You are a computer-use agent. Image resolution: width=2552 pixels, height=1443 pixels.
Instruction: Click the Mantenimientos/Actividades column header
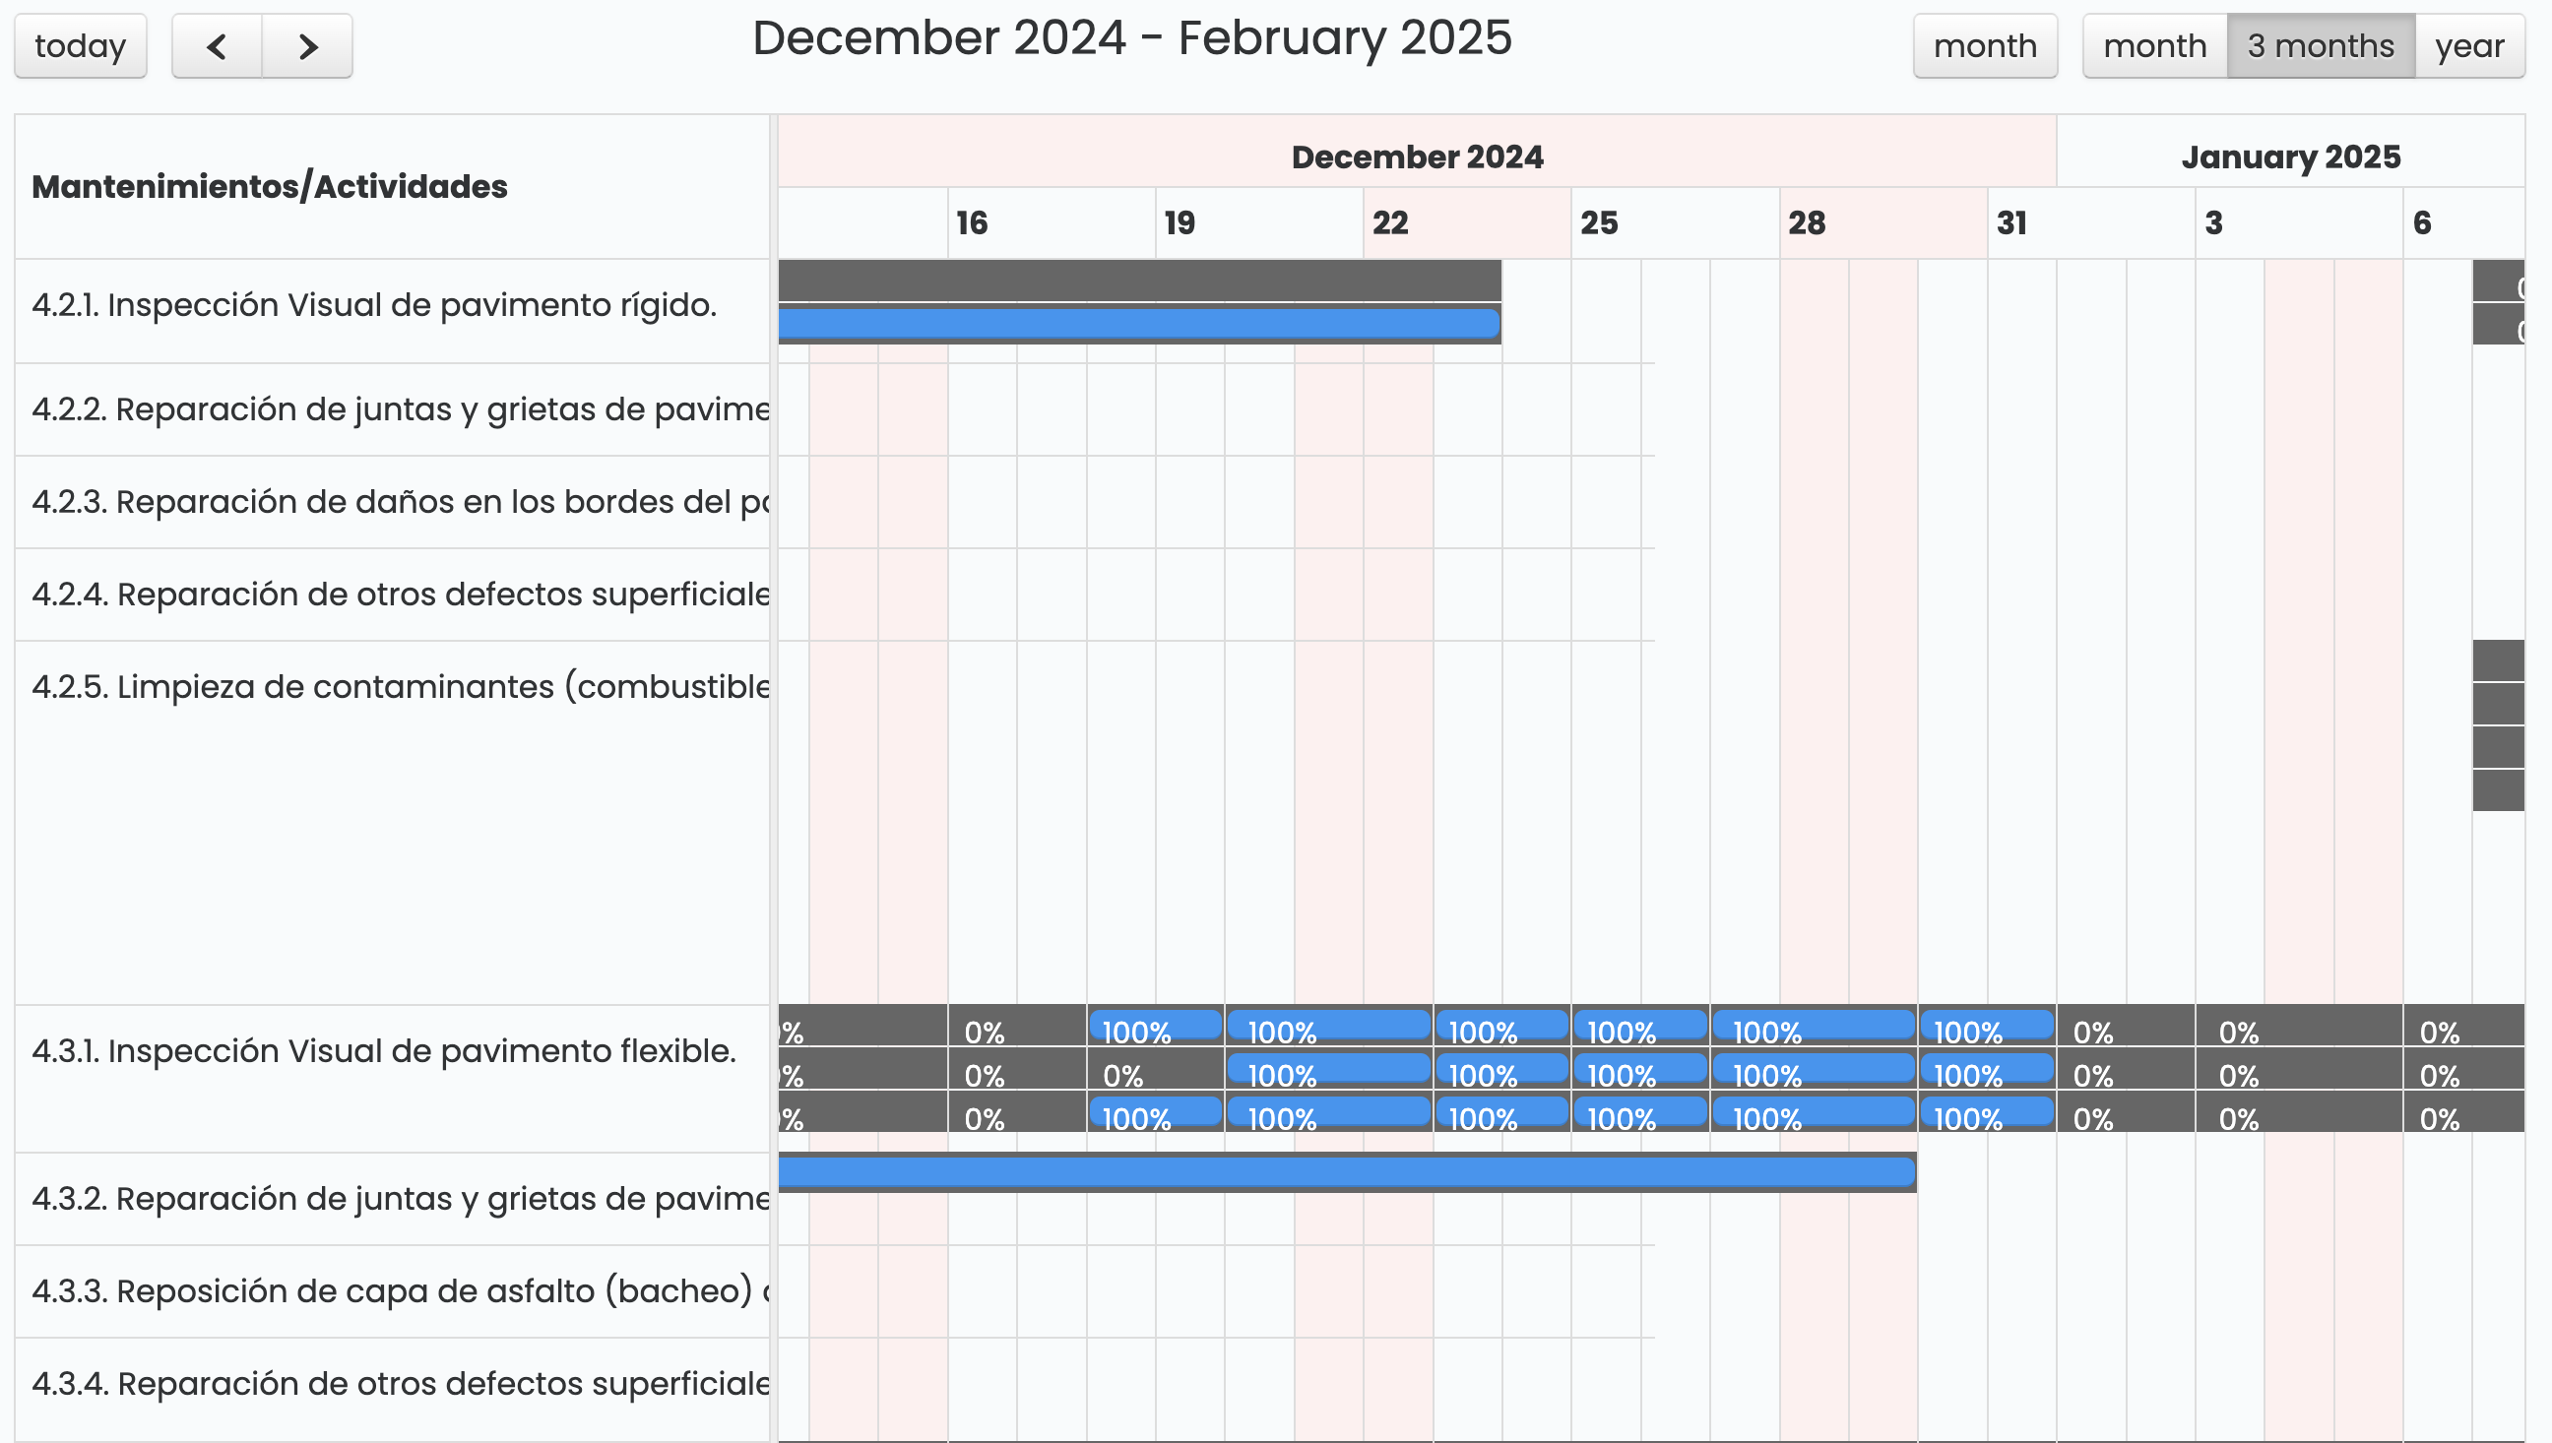(269, 186)
